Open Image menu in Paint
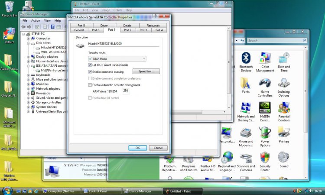 click(x=106, y=10)
